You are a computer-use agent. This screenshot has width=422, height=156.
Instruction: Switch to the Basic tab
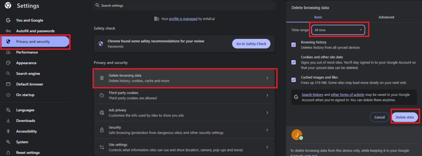318,17
